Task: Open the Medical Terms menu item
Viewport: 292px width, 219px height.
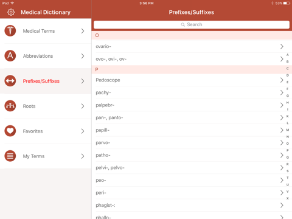Action: [46, 31]
